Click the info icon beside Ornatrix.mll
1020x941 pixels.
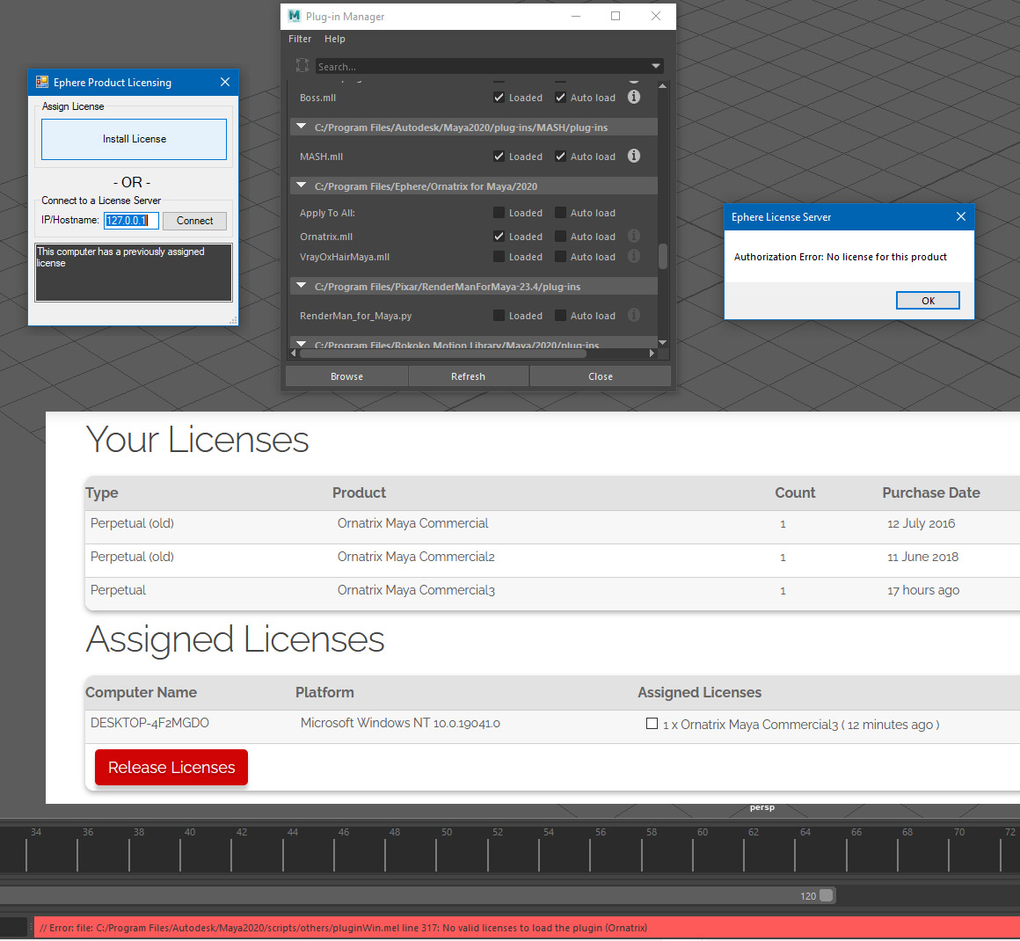pos(634,236)
